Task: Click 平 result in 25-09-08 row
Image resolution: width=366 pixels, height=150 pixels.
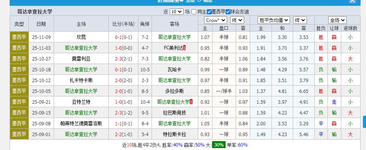Action: [321, 123]
